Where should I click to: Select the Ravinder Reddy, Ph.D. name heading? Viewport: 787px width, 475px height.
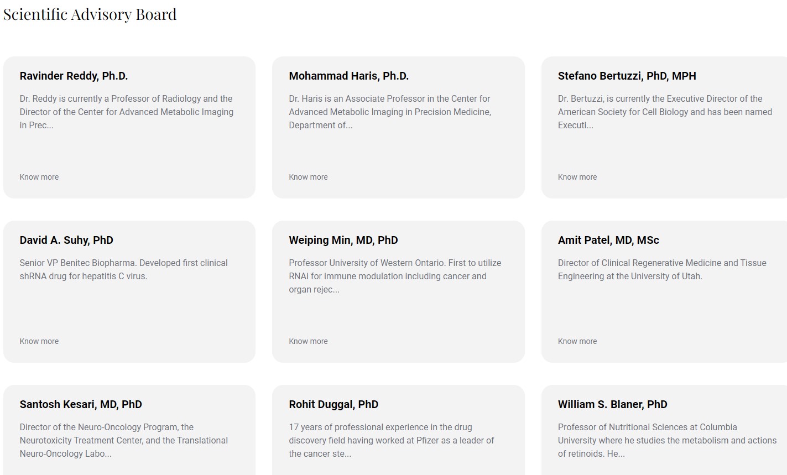point(74,76)
